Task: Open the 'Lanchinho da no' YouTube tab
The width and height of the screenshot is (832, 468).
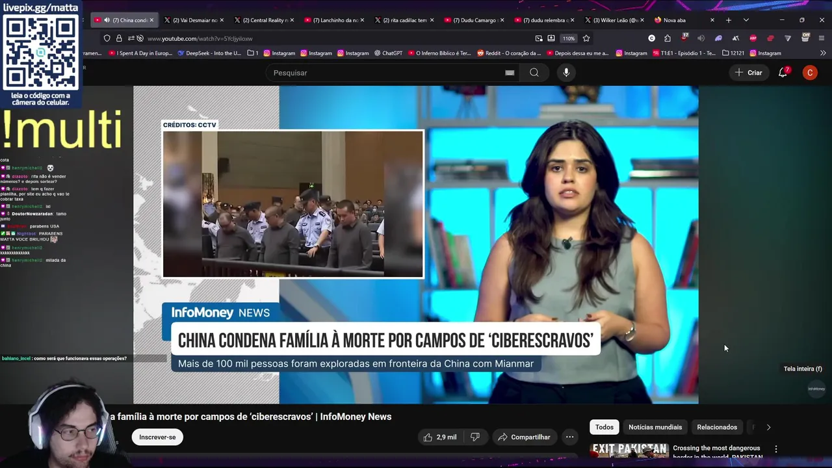Action: (x=333, y=20)
